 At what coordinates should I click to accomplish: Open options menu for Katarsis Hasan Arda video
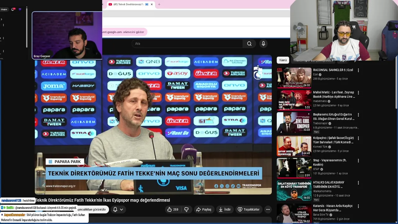[x=358, y=206]
